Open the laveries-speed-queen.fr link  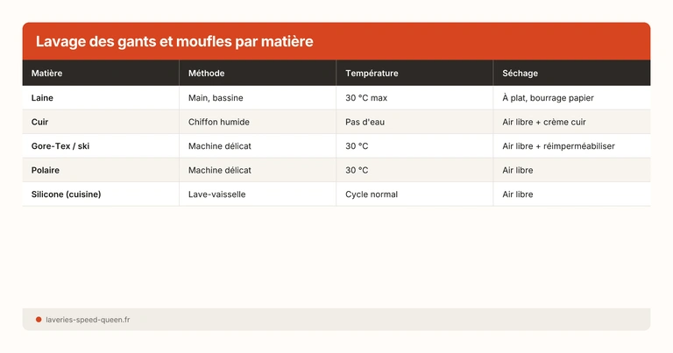tap(88, 320)
